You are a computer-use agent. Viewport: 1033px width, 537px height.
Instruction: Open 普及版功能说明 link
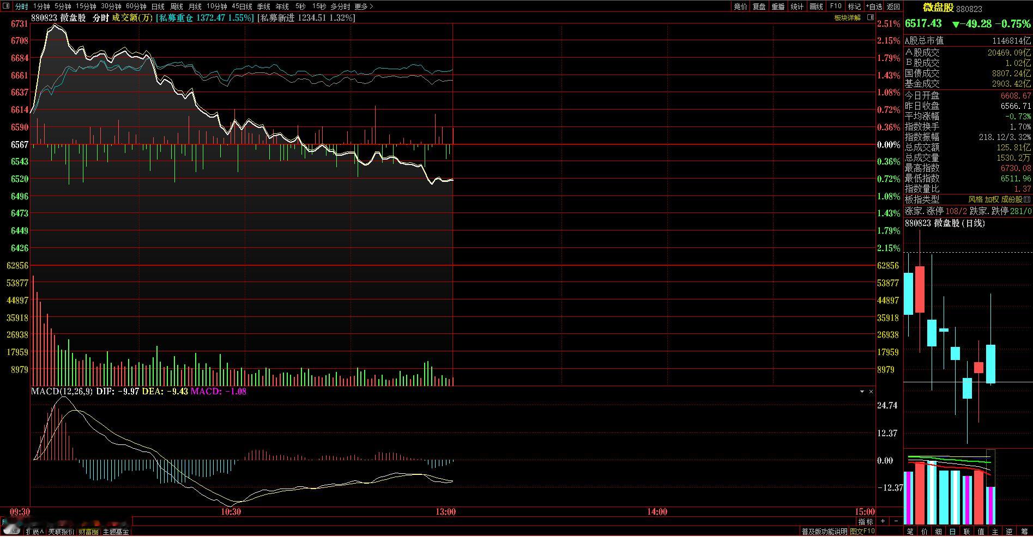tap(824, 532)
